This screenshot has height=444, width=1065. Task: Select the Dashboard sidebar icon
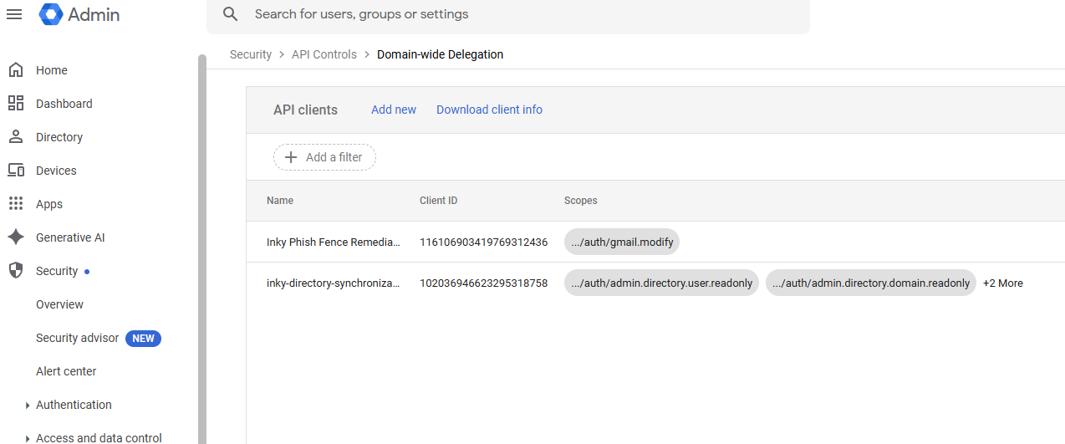(15, 104)
